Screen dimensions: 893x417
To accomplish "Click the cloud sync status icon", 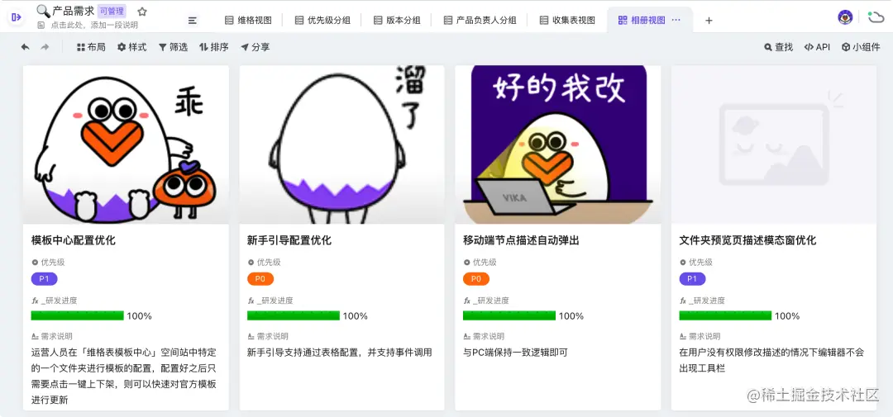I will 876,17.
